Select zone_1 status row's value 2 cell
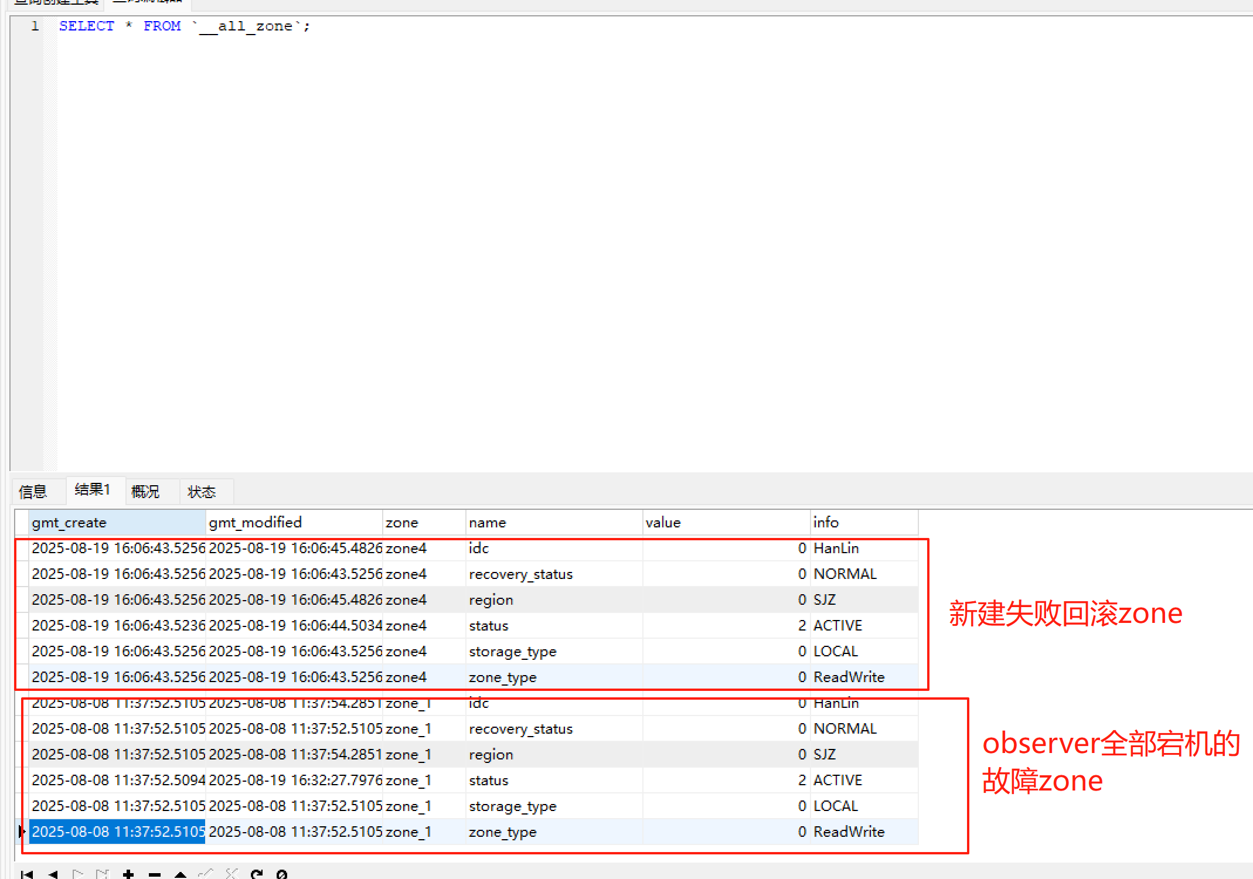The width and height of the screenshot is (1253, 879). point(727,780)
